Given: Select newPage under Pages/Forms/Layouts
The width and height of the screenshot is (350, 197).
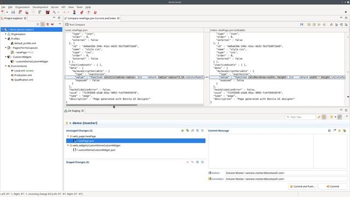Looking at the screenshot, I should [21, 53].
